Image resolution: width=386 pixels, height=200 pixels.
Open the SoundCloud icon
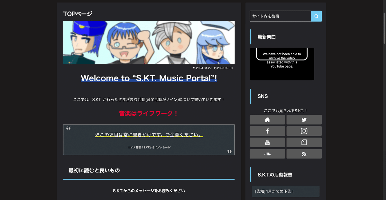click(267, 153)
